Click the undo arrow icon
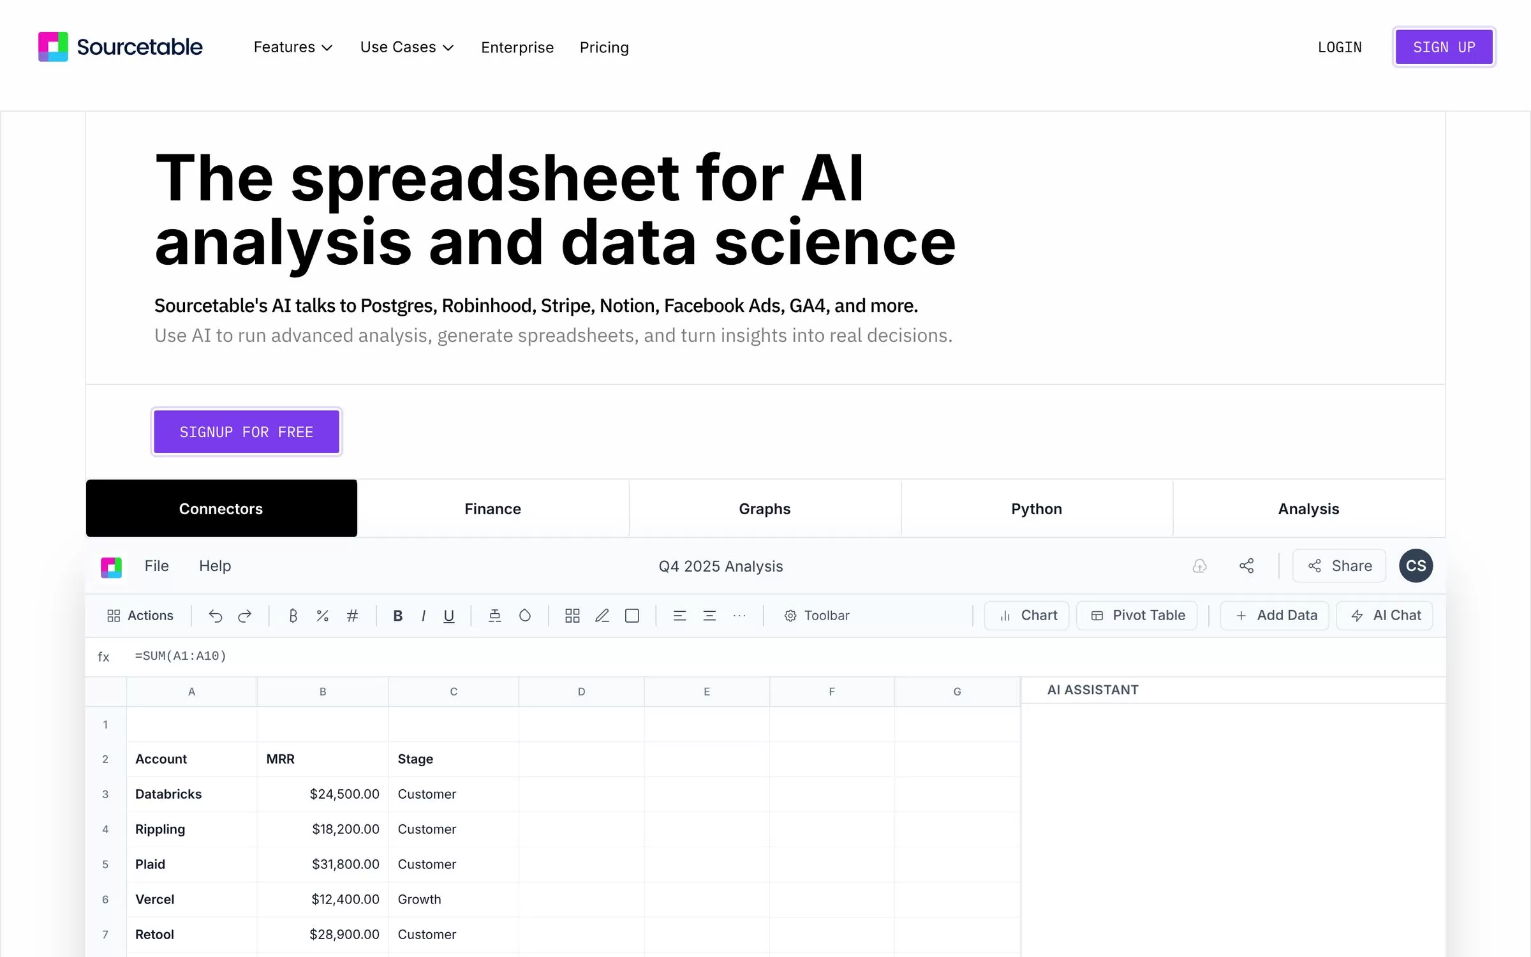The height and width of the screenshot is (957, 1531). pos(216,616)
